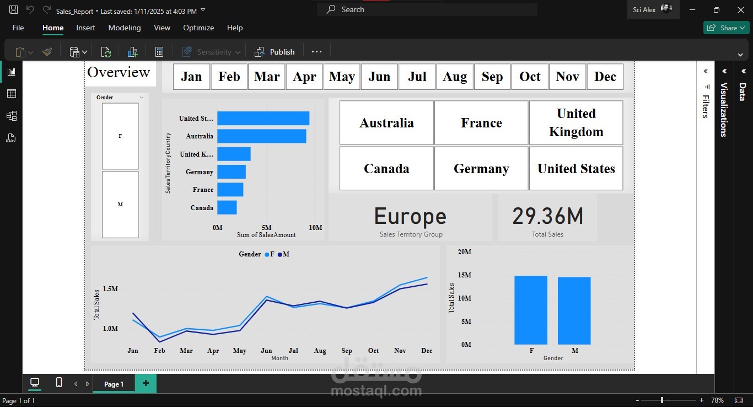Expand the Gender slicer dropdown
The height and width of the screenshot is (407, 753).
pyautogui.click(x=142, y=97)
